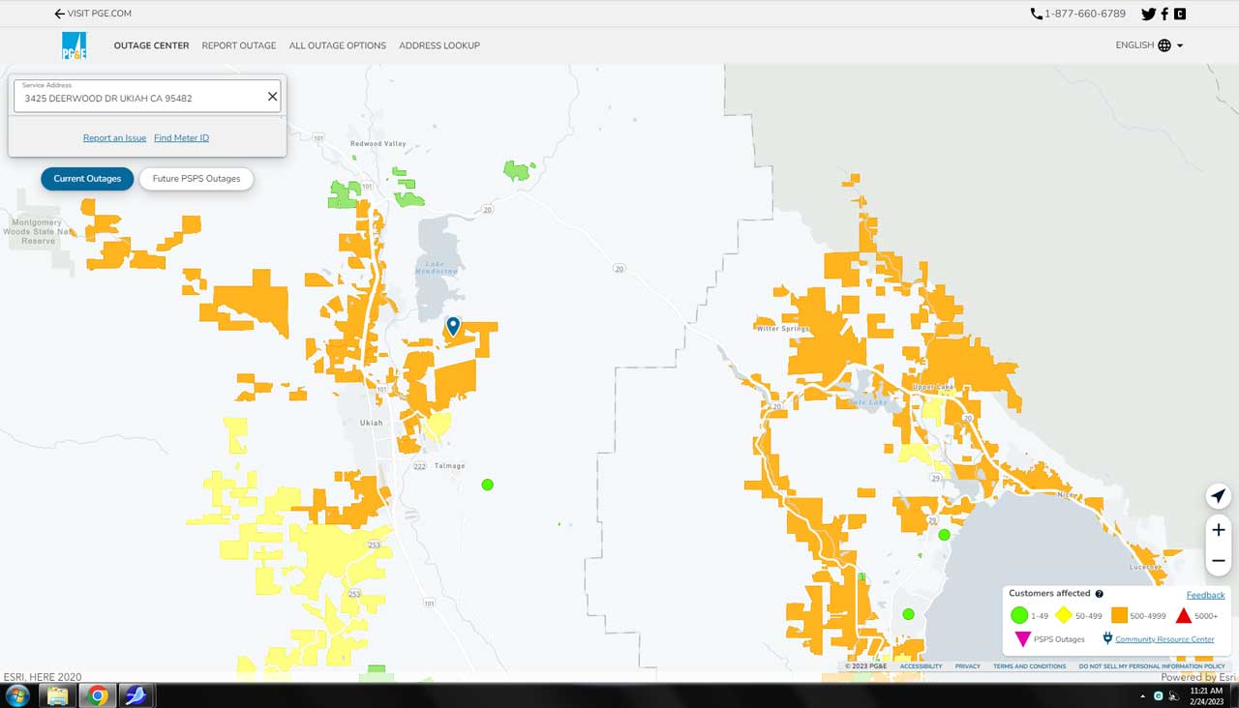Select the Current Outages toggle
Screen dimensions: 1239x708
click(x=87, y=179)
